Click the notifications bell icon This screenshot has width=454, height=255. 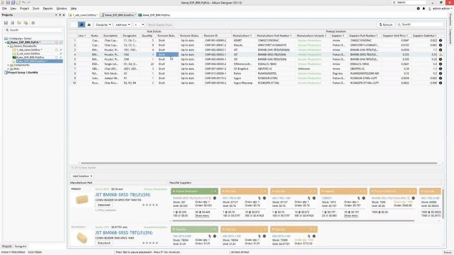click(x=424, y=8)
